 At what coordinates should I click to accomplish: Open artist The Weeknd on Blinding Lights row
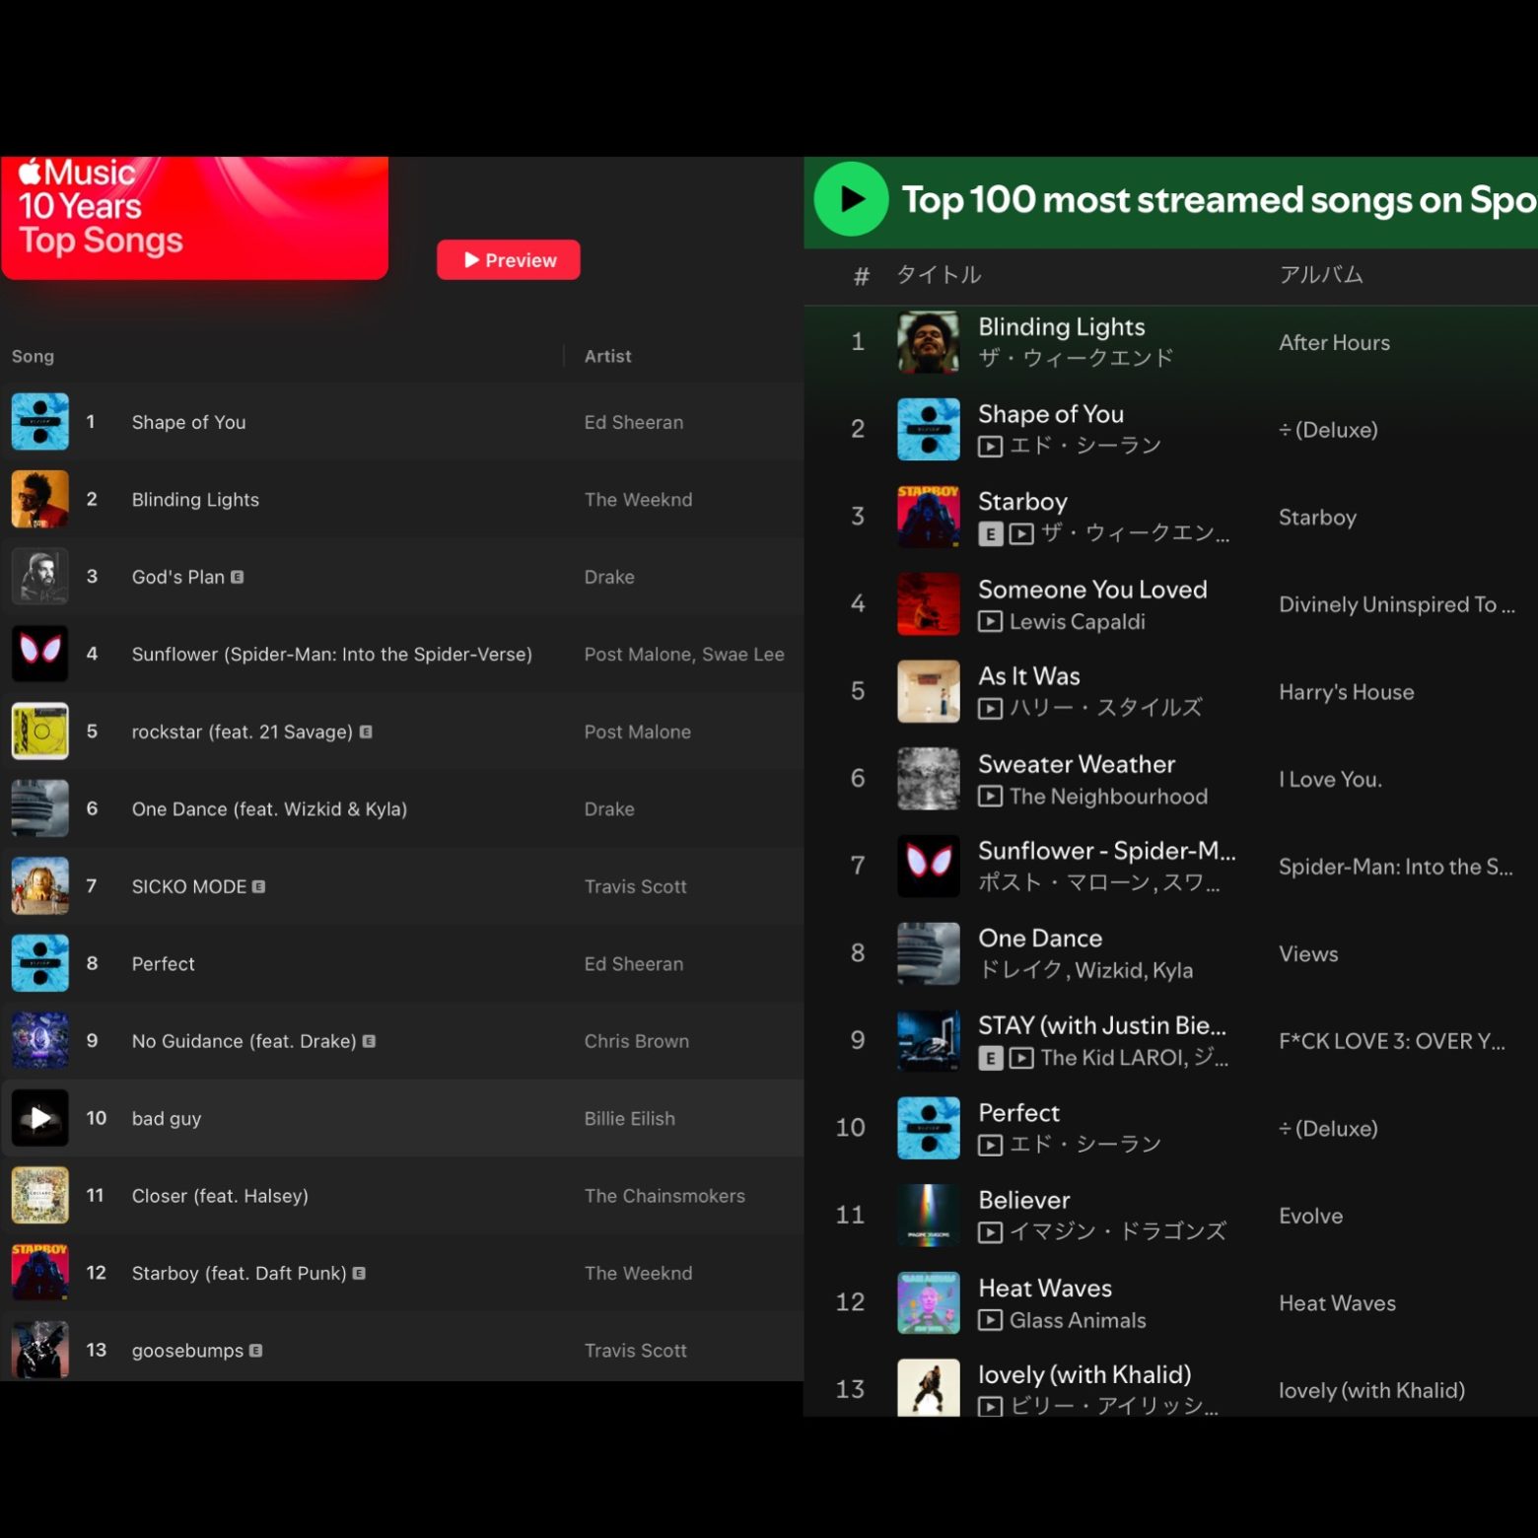click(x=638, y=499)
